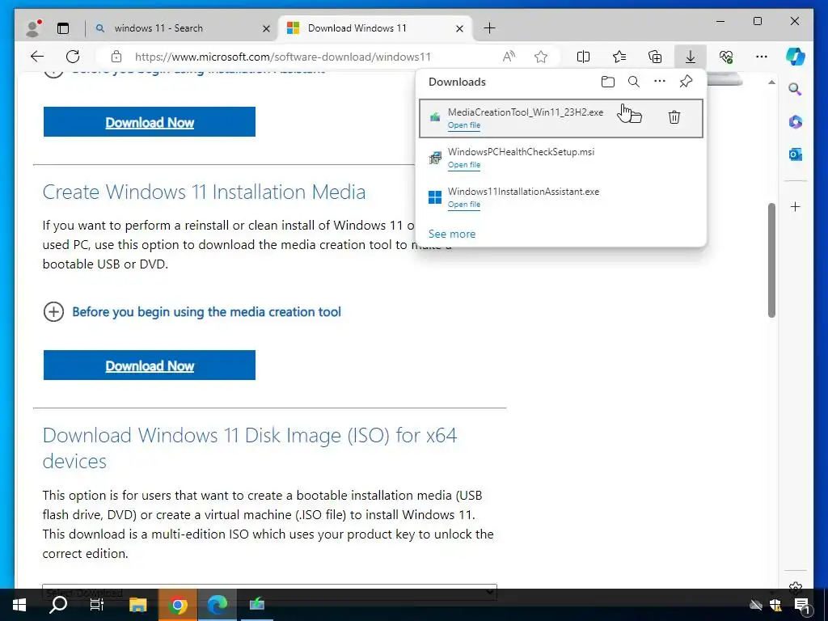Add this page to favorites star
828x621 pixels.
(541, 57)
